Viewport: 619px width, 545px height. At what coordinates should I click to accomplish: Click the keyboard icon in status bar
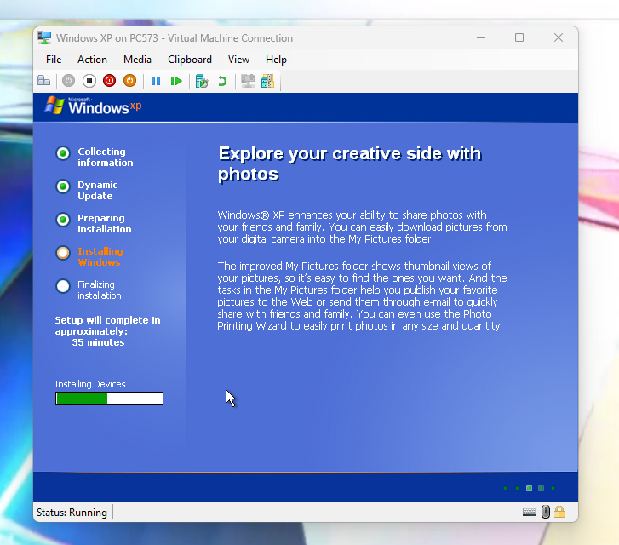[530, 512]
